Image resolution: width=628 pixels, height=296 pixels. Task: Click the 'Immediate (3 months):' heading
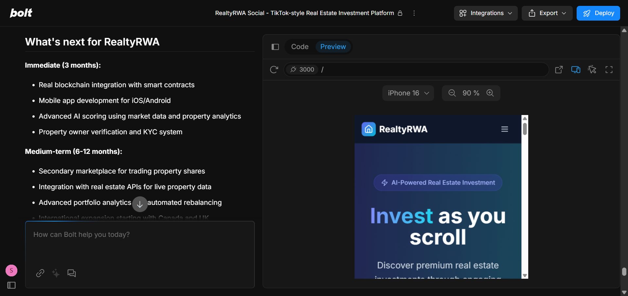(63, 65)
